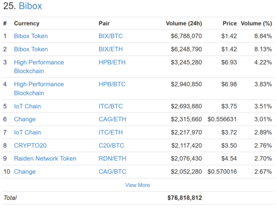Open the RDN/ETH pair link
This screenshot has width=277, height=208.
tap(112, 159)
